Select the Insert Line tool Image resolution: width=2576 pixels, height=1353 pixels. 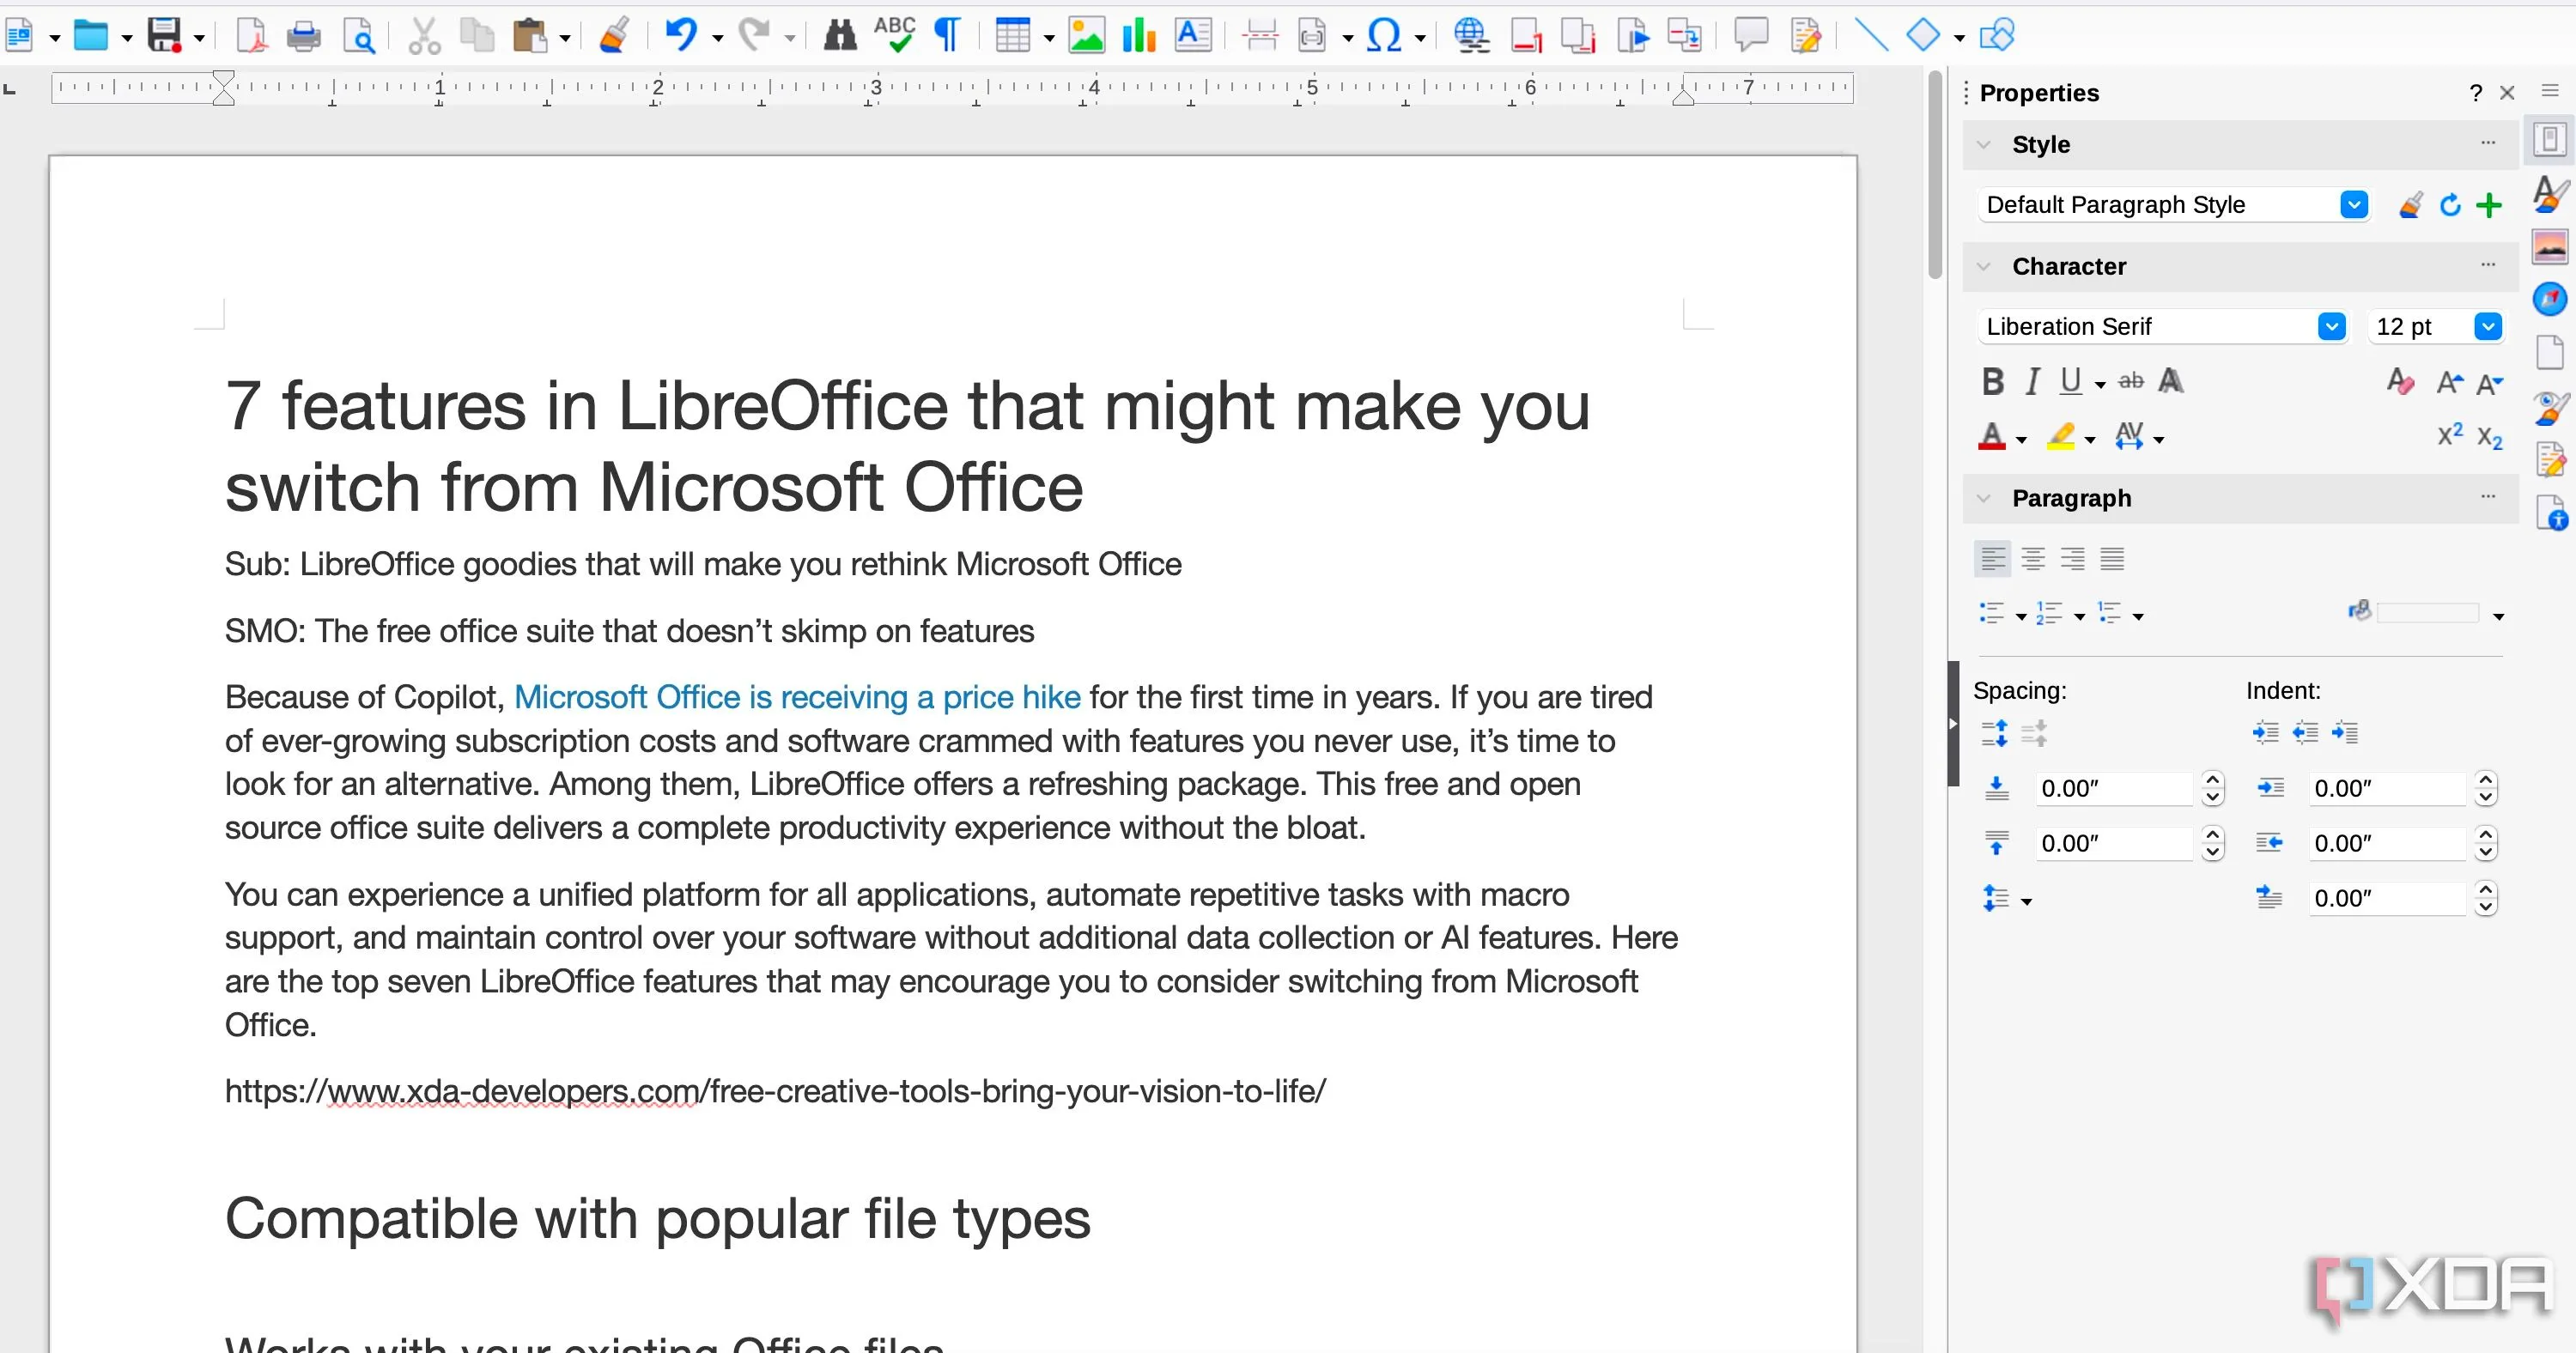(x=1871, y=36)
